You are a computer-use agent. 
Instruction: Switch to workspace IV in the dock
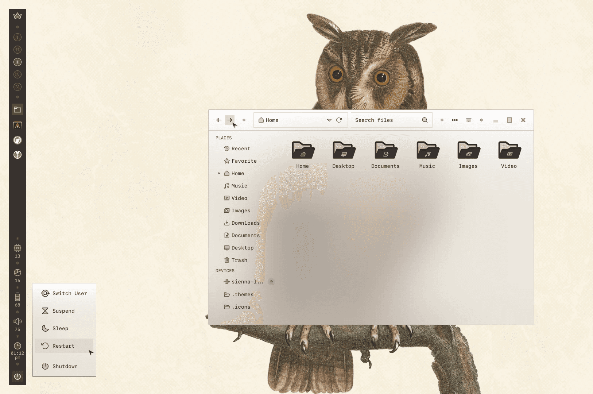coord(18,74)
